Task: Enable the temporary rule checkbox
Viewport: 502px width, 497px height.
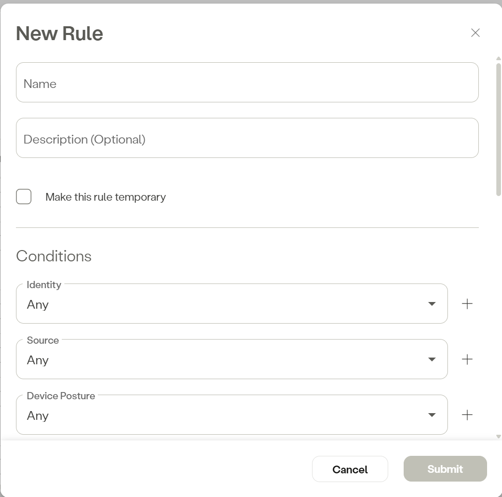Action: [24, 197]
